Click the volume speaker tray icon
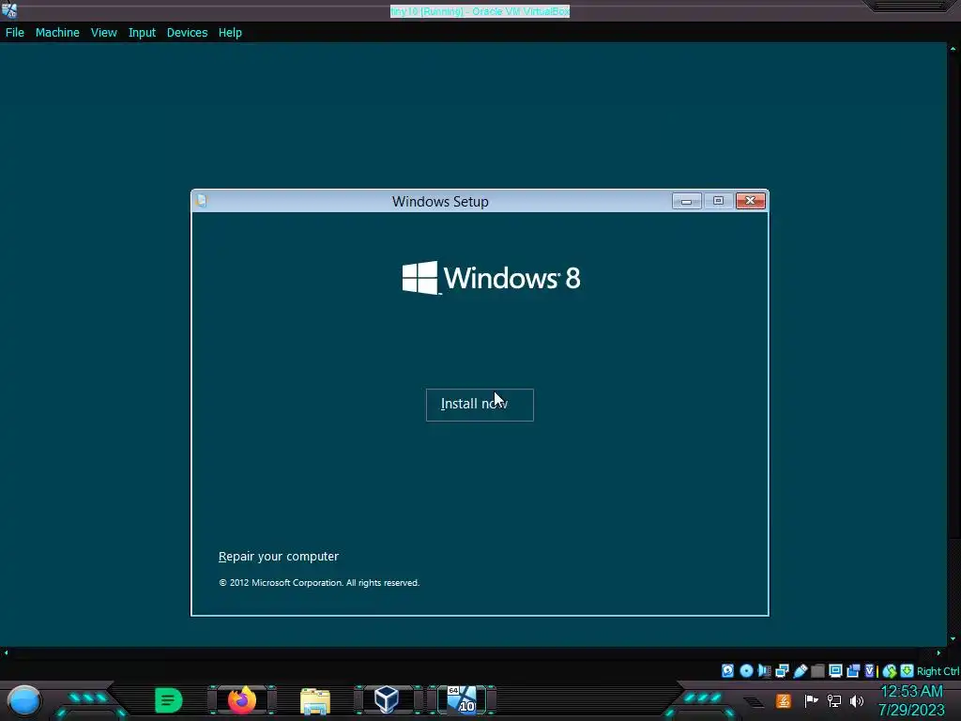The image size is (961, 721). point(857,700)
